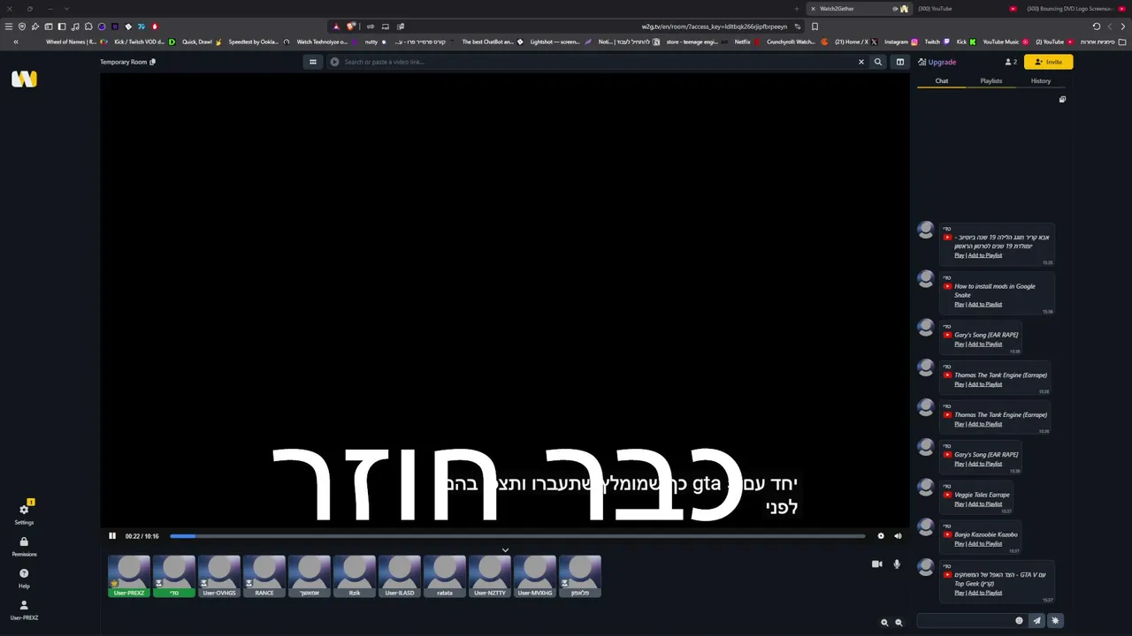Send the chat message with the paper plane

click(x=1037, y=620)
